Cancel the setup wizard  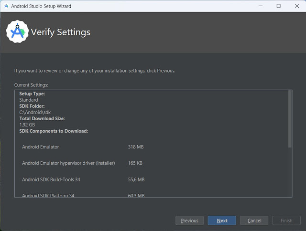point(254,220)
